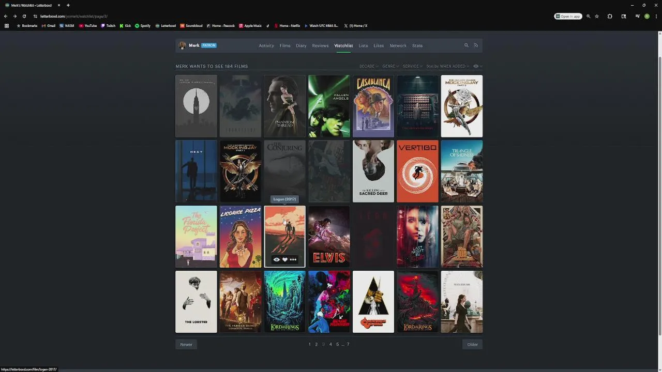Open the Home - Netflix bookmark
662x372 pixels.
click(x=287, y=26)
